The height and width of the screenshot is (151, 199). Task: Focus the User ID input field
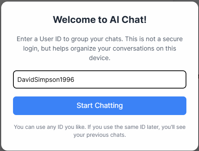pos(100,79)
